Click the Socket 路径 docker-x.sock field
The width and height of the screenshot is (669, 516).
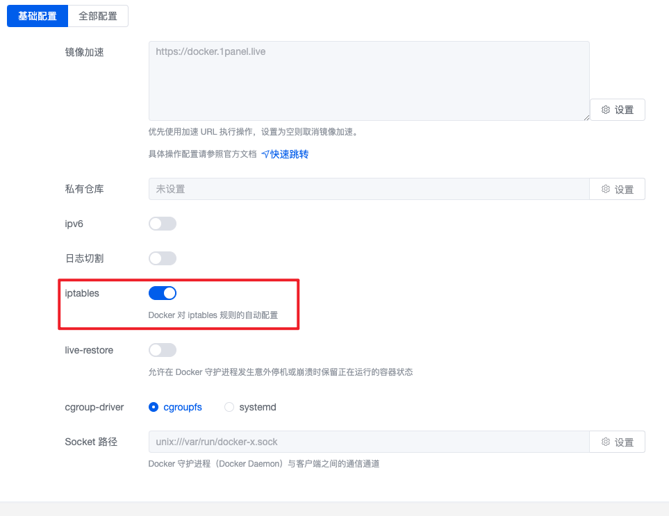click(x=369, y=442)
